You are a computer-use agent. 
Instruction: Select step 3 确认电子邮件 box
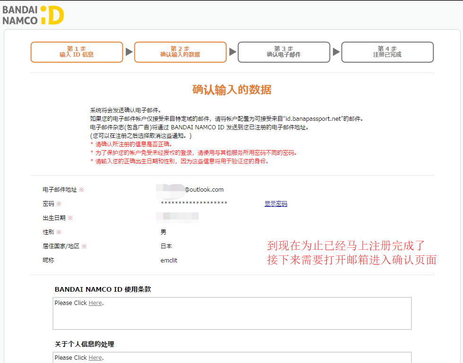point(284,52)
